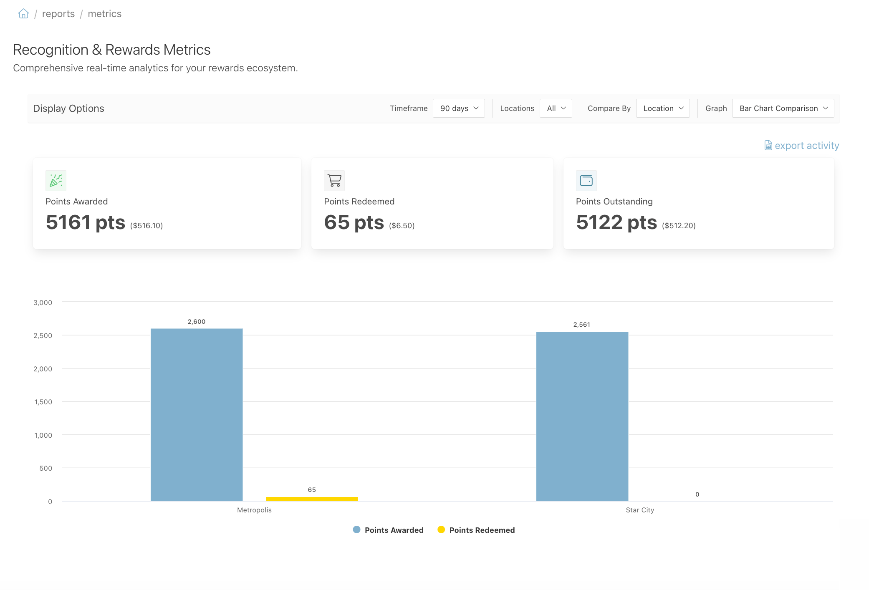Select the Metropolis Points Awarded blue bar
This screenshot has width=869, height=590.
[197, 415]
